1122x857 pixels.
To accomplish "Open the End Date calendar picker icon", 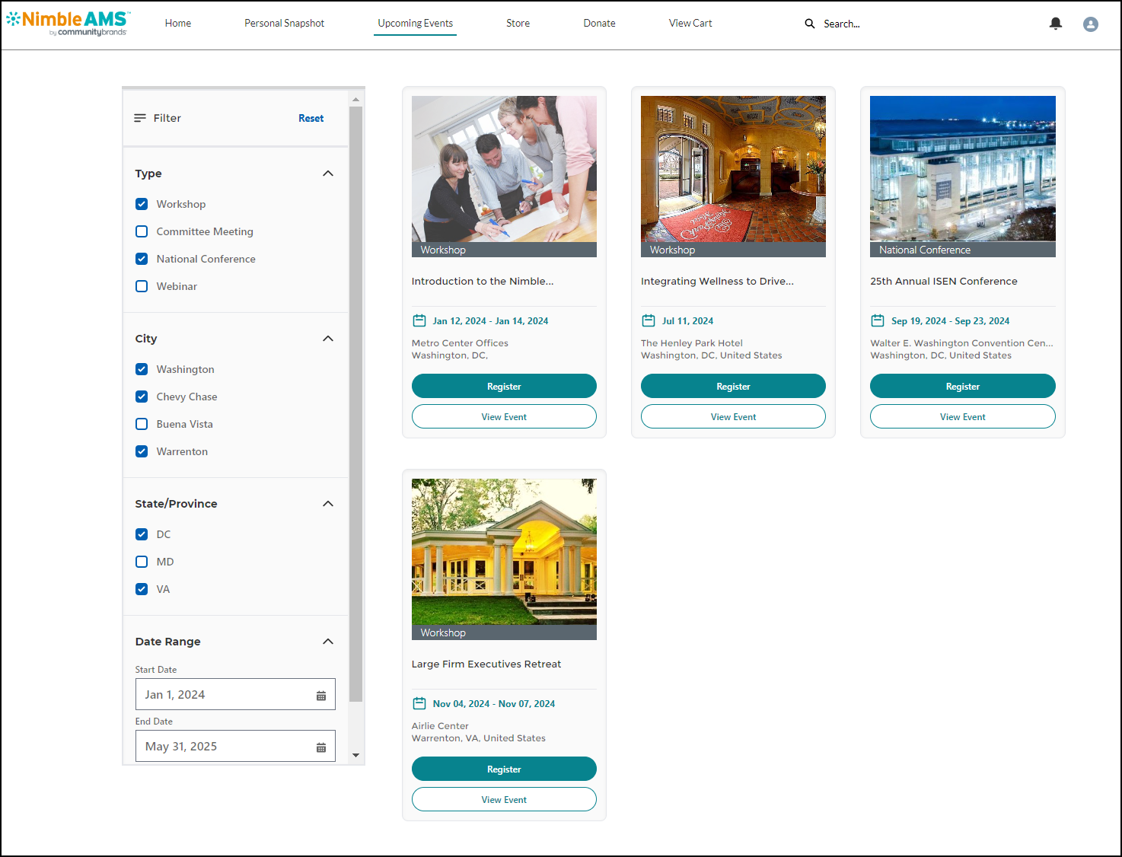I will [320, 747].
